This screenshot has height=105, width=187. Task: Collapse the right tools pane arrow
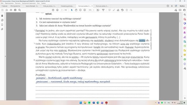tap(182, 56)
